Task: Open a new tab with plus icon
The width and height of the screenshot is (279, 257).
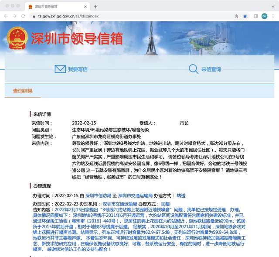Action: [x=95, y=7]
